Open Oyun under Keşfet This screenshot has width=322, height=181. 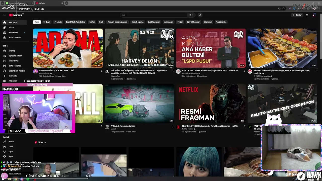pos(14,152)
